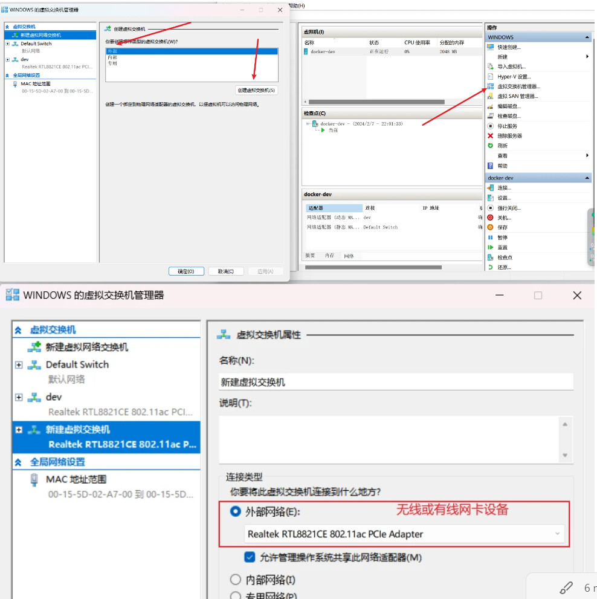Select the 内部网络(I) radio button
Screen dimensions: 597x599
pos(236,580)
